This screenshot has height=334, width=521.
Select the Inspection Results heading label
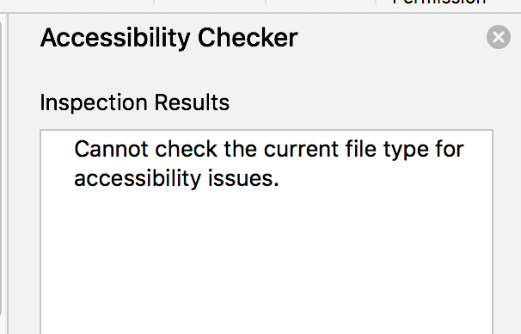[135, 102]
